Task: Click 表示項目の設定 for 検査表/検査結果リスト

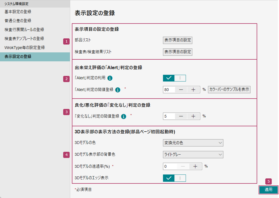Action: pyautogui.click(x=178, y=52)
